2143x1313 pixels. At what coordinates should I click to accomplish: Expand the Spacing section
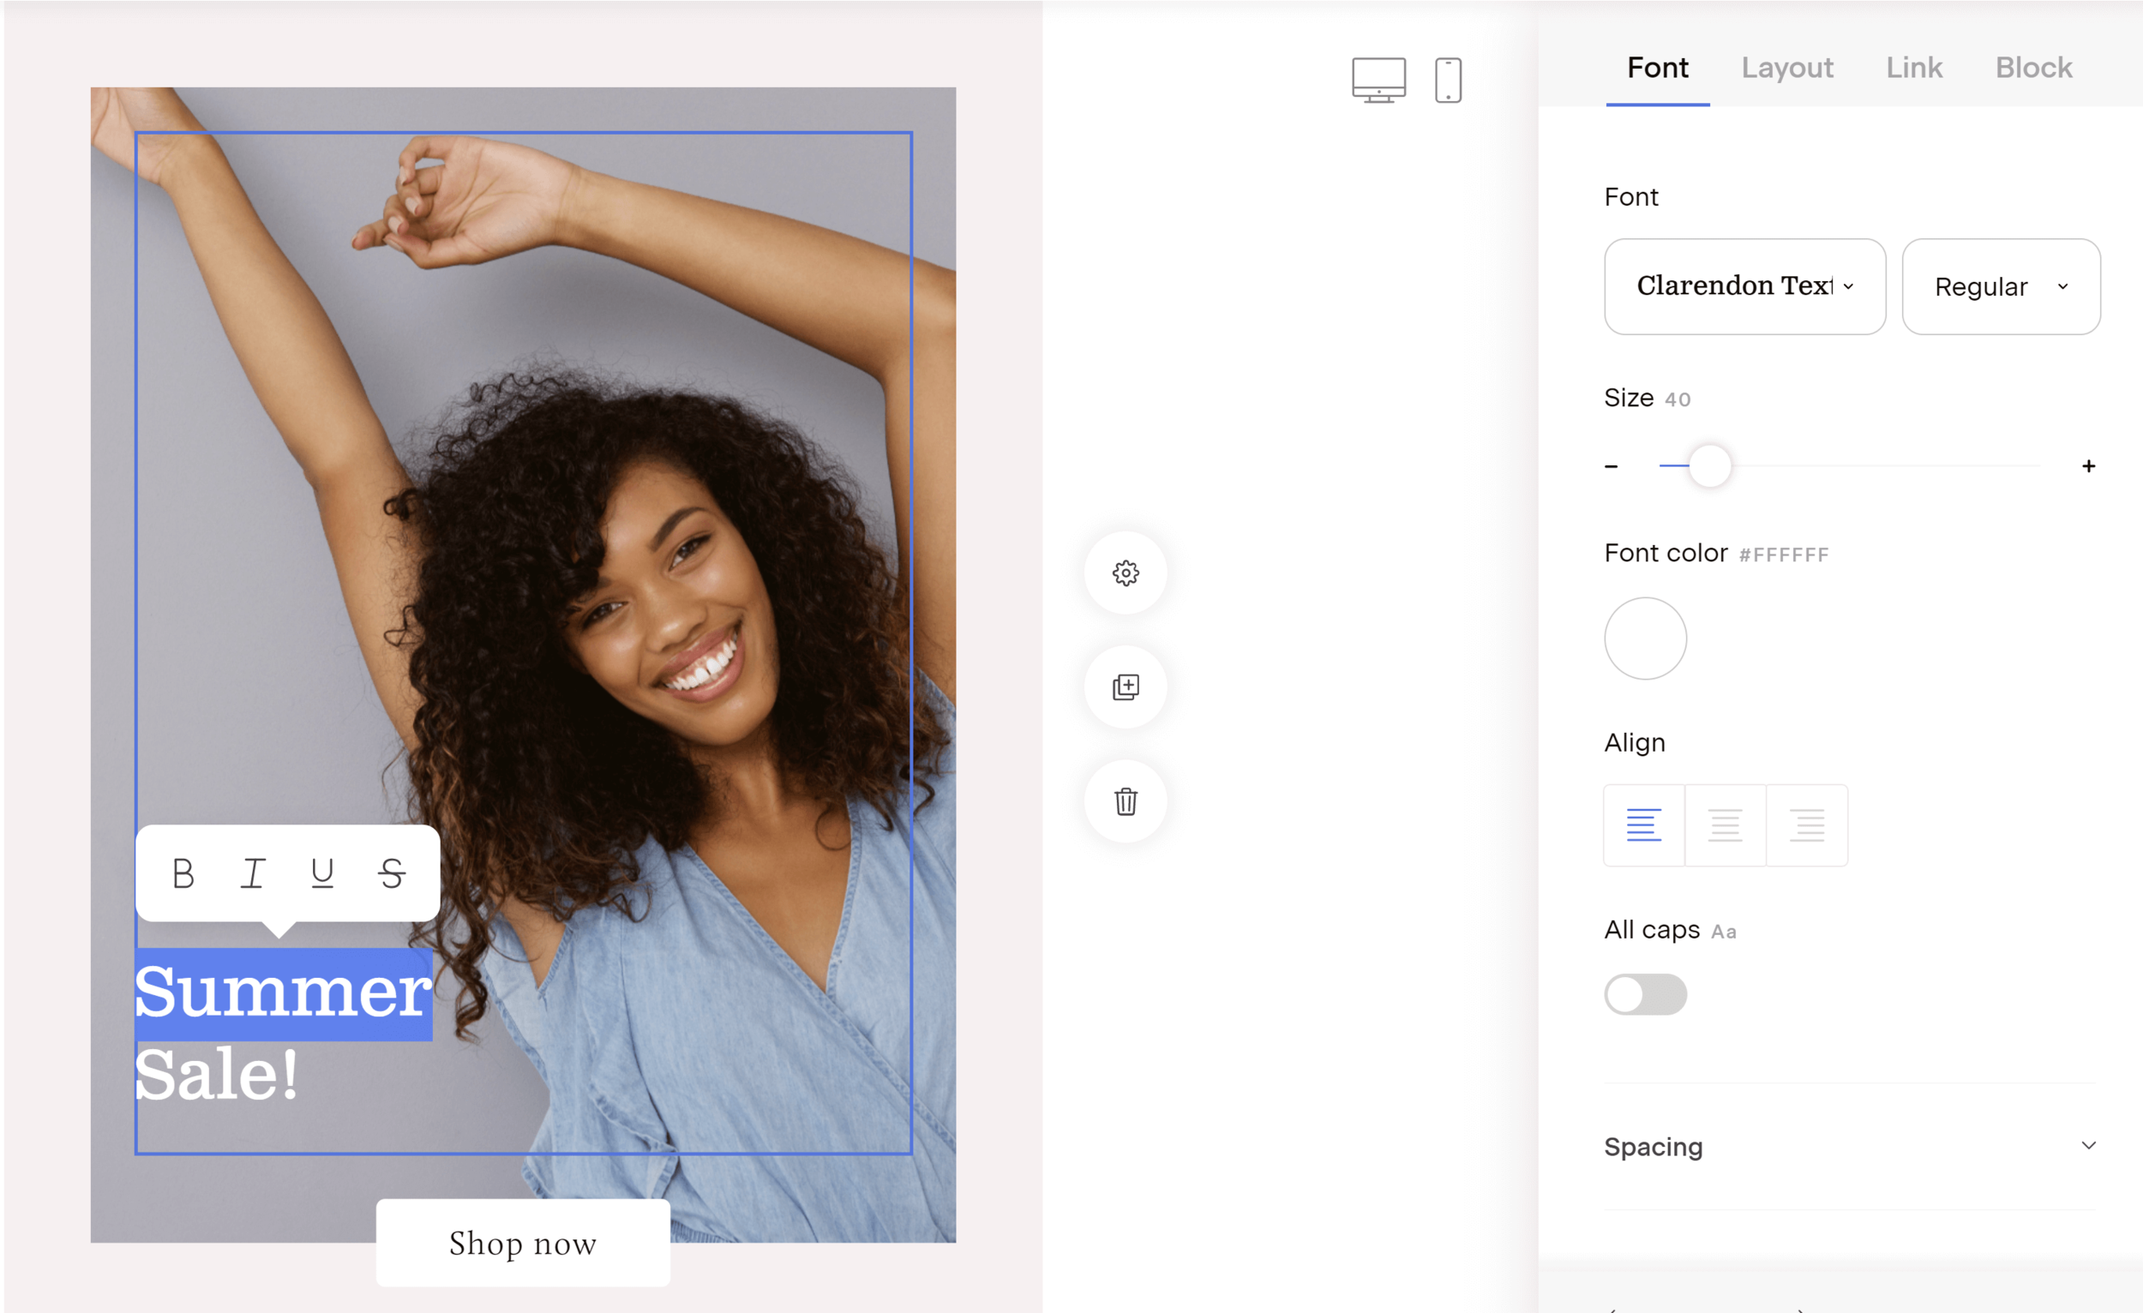click(x=1849, y=1146)
